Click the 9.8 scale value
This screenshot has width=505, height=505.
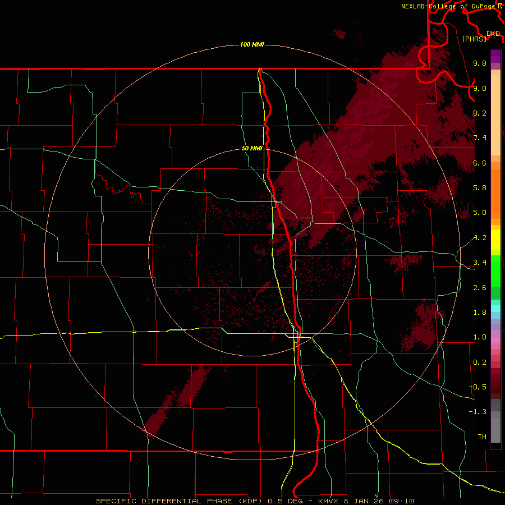click(x=480, y=63)
